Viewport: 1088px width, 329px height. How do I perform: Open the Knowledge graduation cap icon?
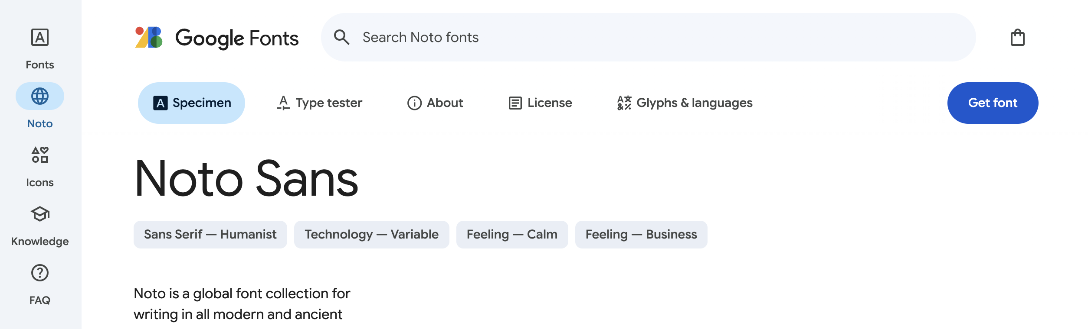click(40, 214)
